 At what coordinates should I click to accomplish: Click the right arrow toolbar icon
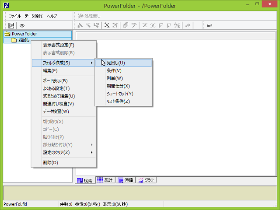pyautogui.click(x=188, y=25)
